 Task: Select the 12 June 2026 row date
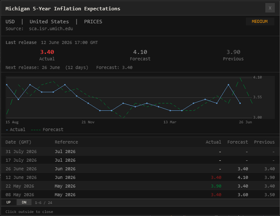tap(21, 178)
